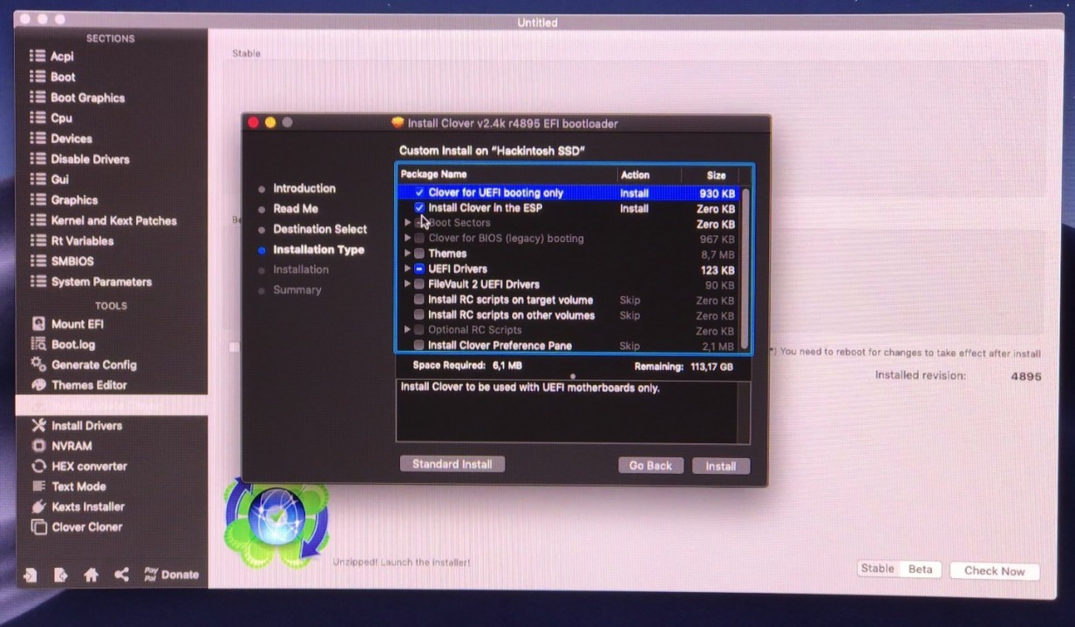The image size is (1075, 627).
Task: Click the 930 KB size cell
Action: [717, 193]
